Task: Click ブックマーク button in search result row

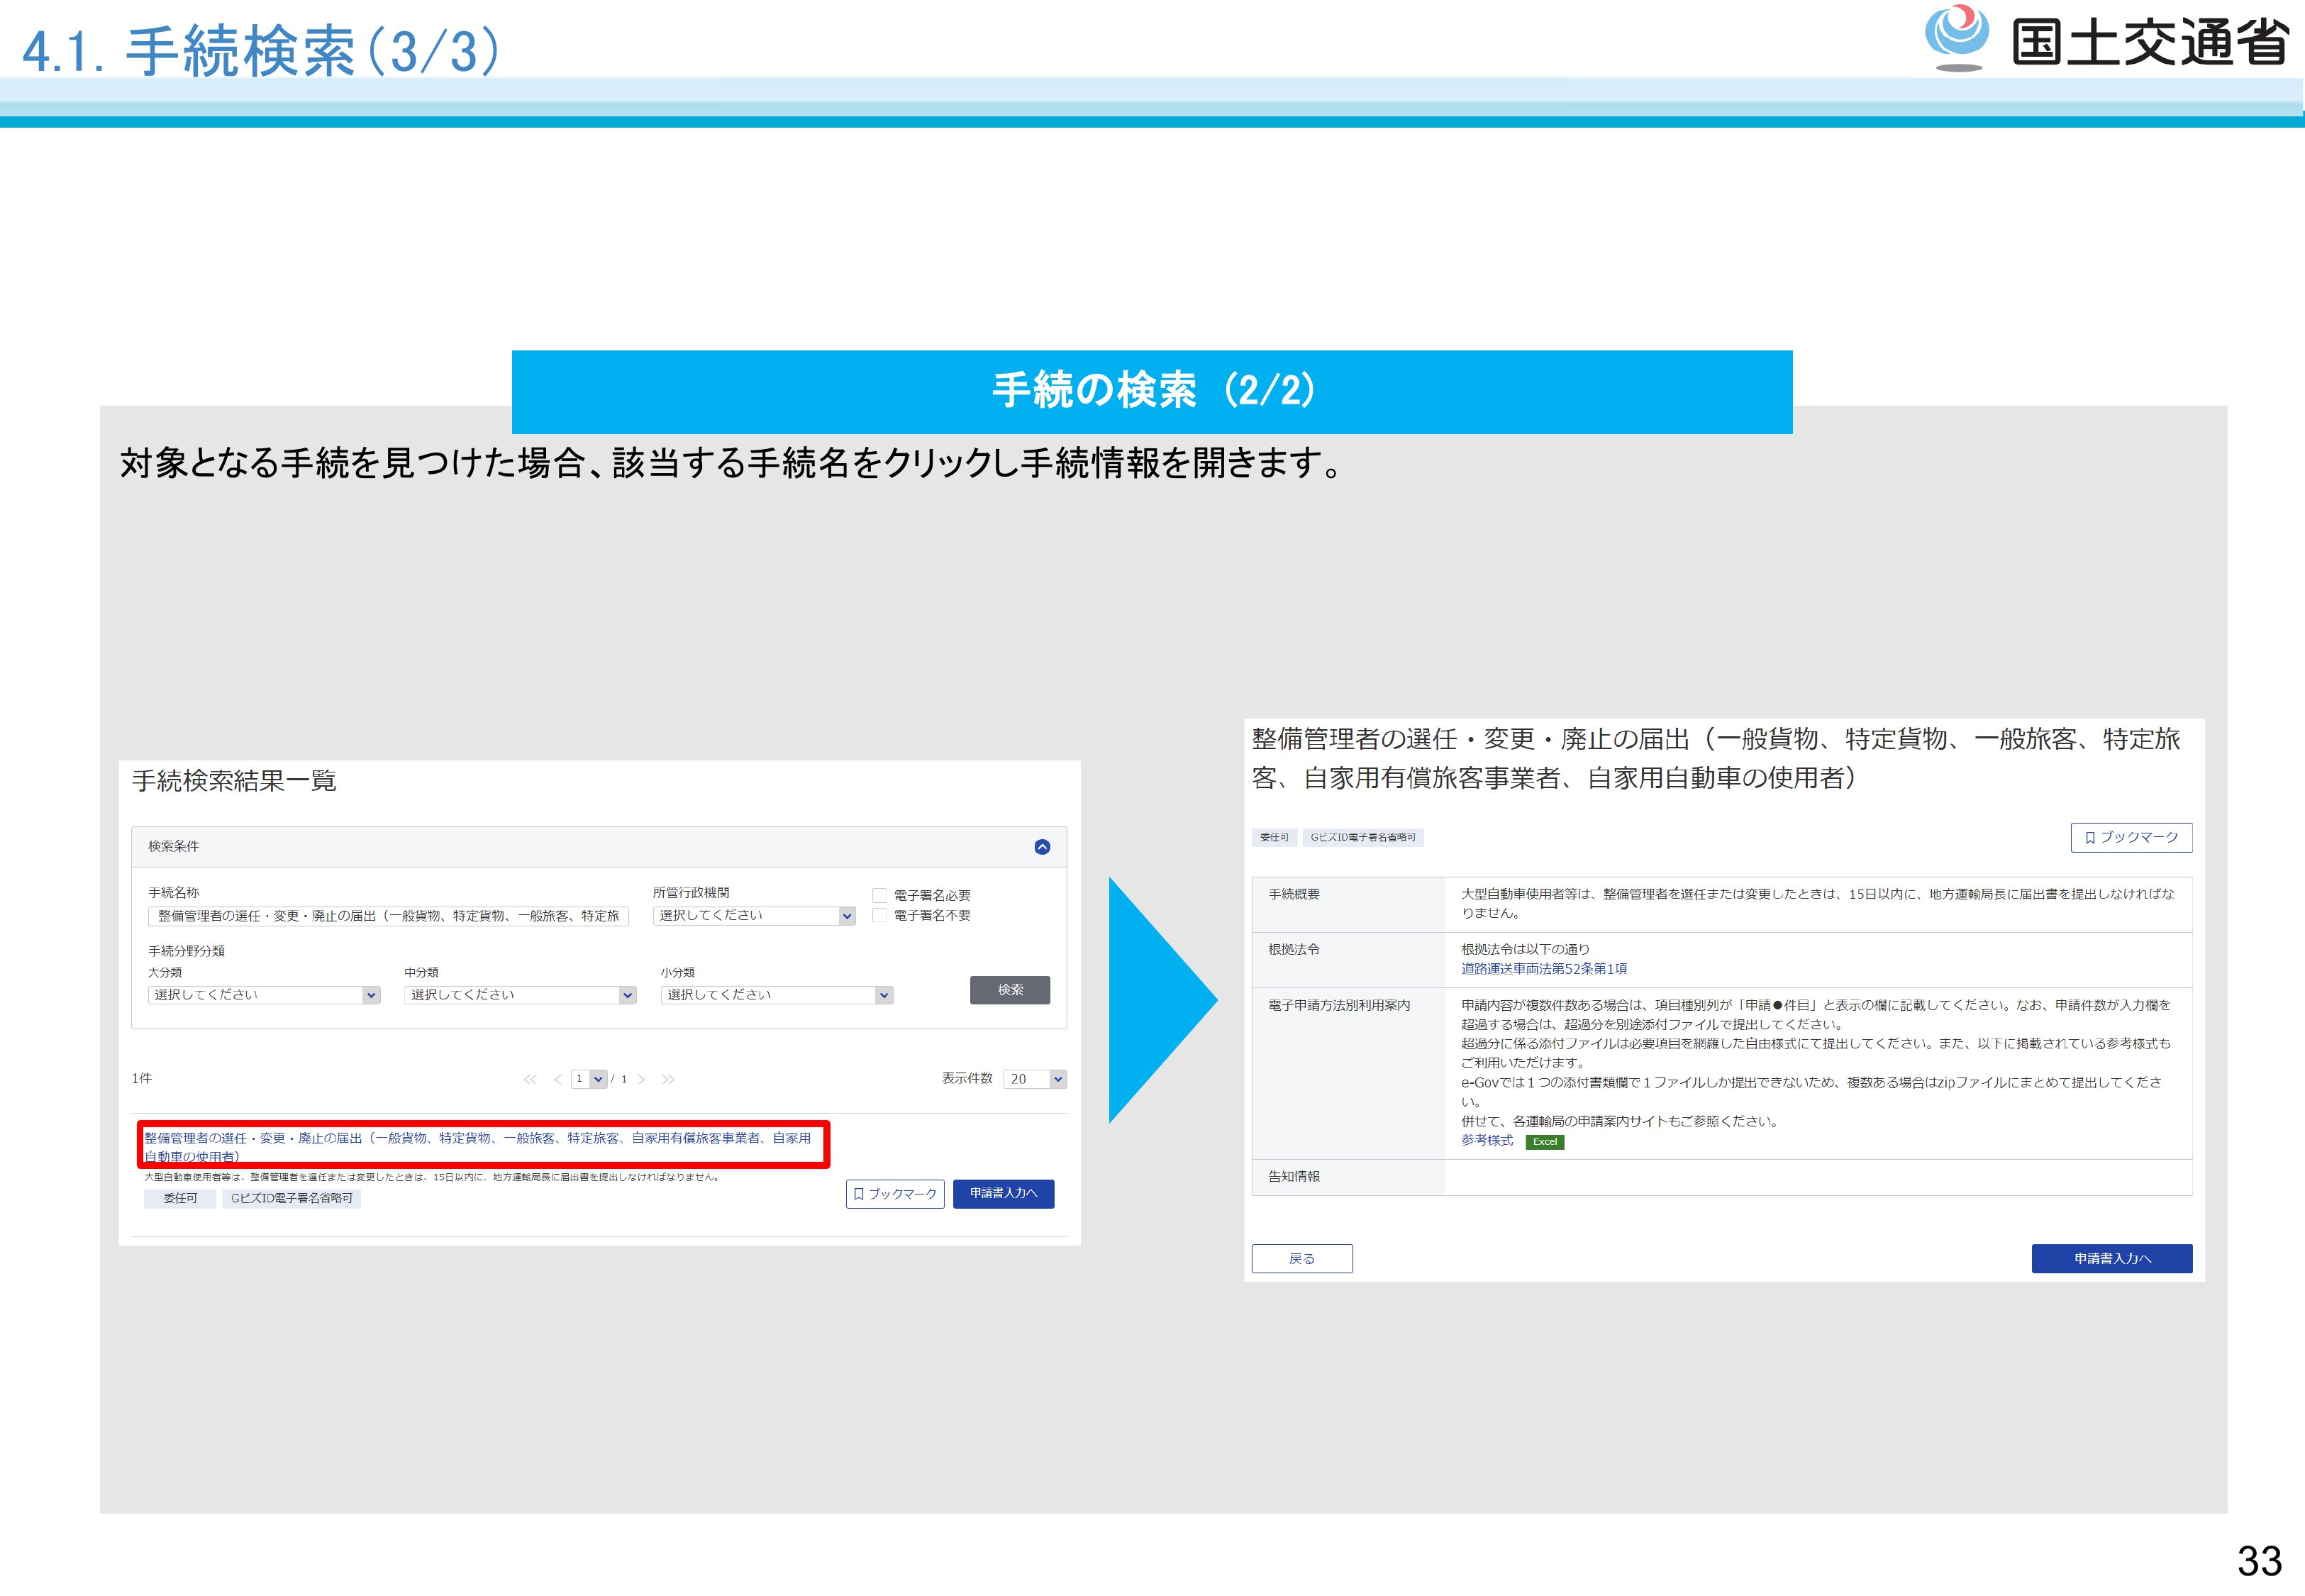Action: [x=894, y=1194]
